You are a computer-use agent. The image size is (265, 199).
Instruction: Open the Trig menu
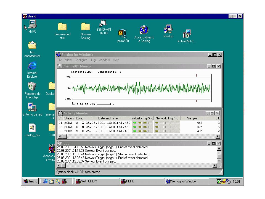93,60
